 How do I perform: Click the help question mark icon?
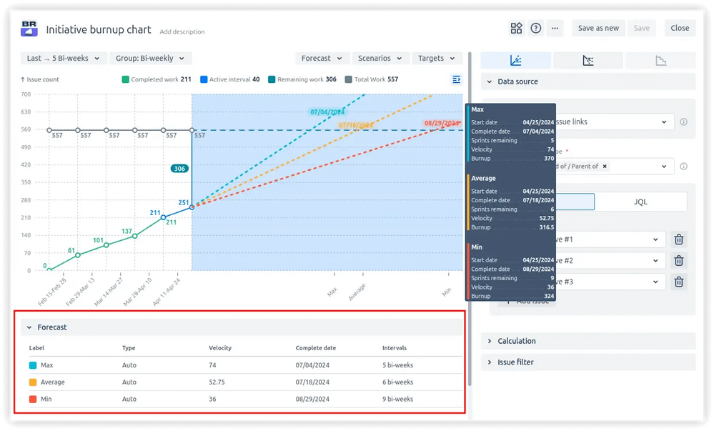coord(535,28)
